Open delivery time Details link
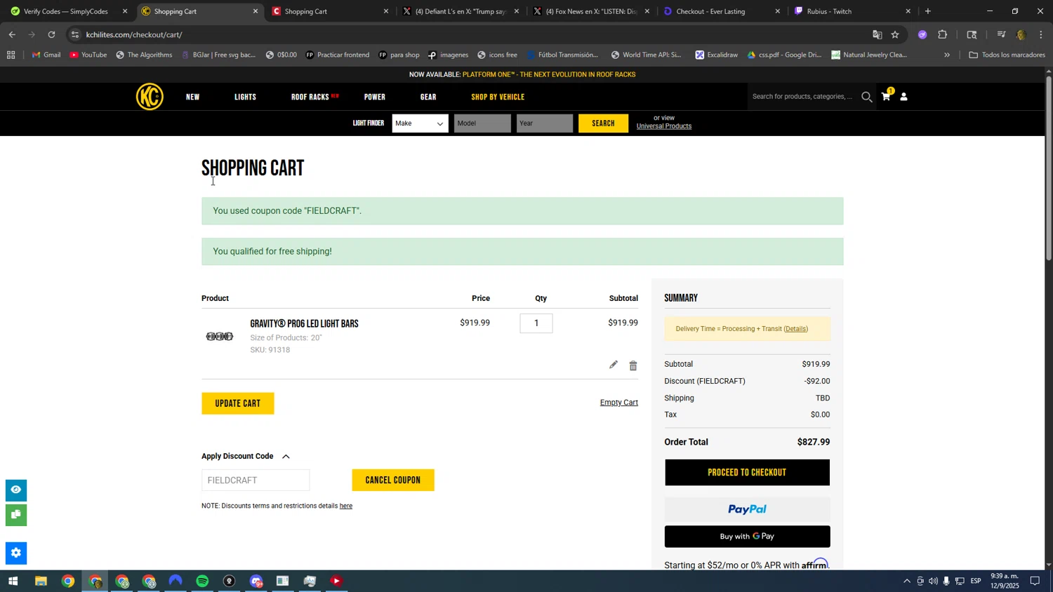 [795, 329]
